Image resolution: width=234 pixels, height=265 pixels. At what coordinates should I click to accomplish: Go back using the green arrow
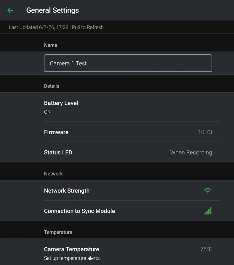[x=10, y=10]
